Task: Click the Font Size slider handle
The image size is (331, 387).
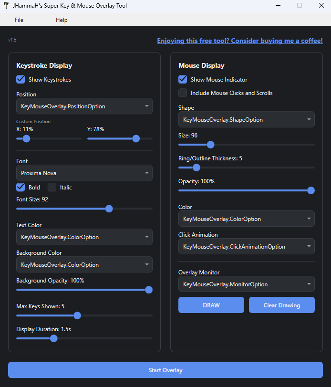Action: click(x=109, y=209)
